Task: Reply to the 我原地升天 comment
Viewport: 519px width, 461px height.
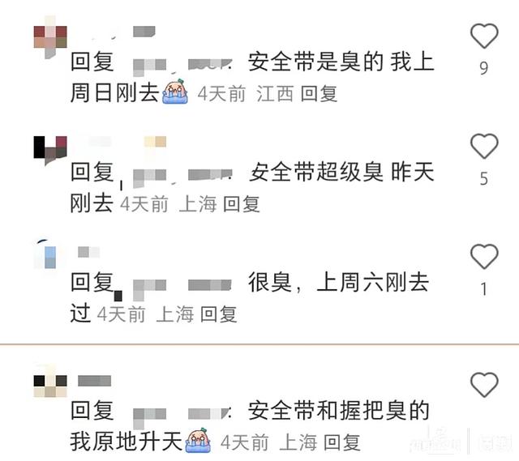Action: 342,442
